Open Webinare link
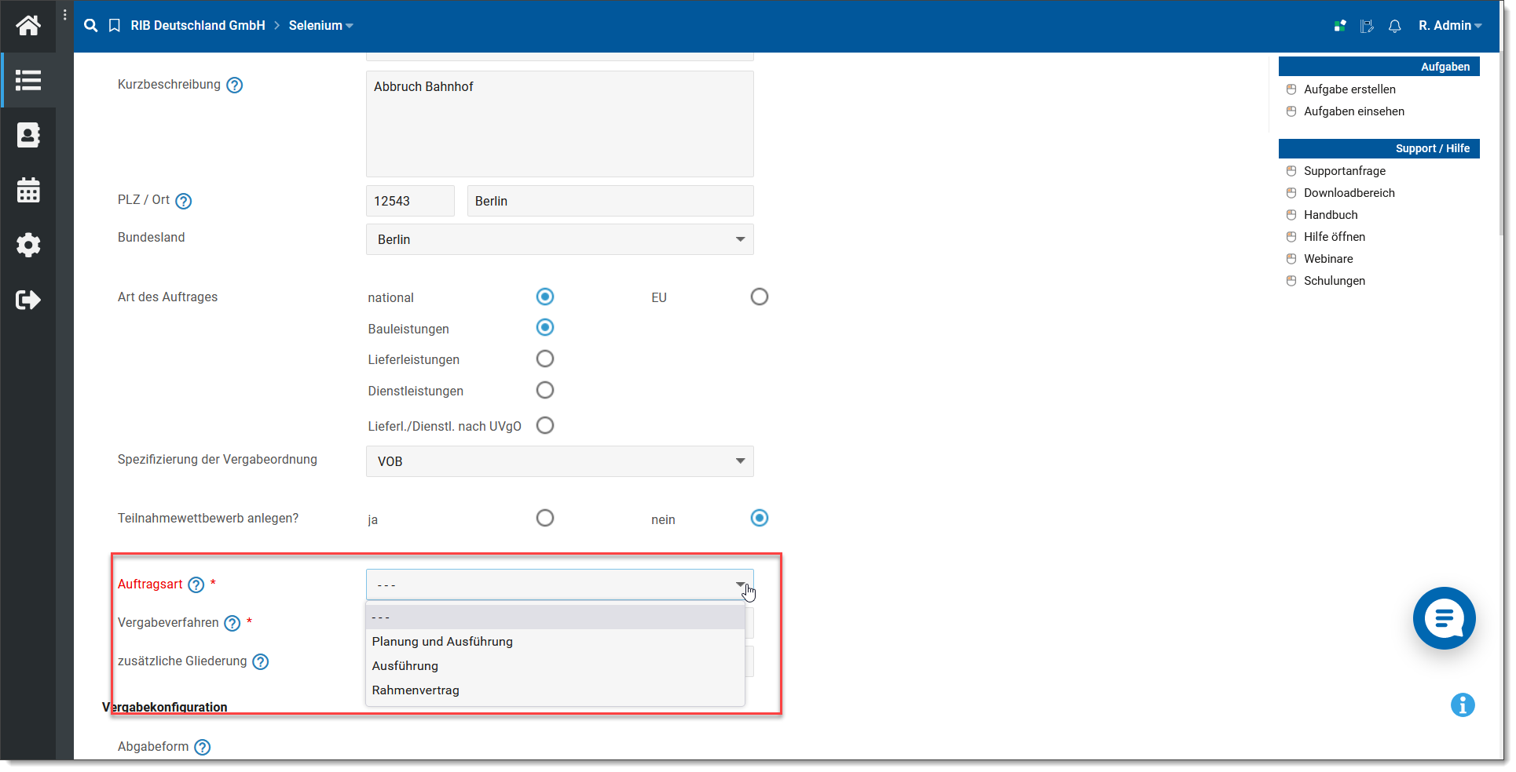Image resolution: width=1516 pixels, height=772 pixels. 1328,259
